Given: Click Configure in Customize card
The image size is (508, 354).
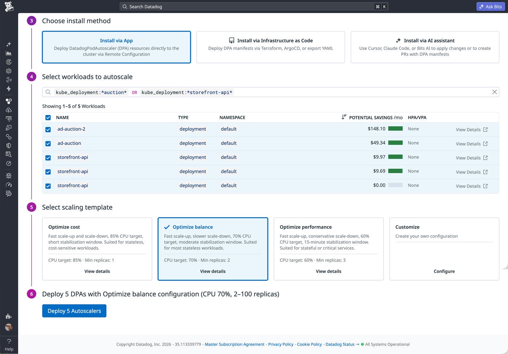Looking at the screenshot, I should click(x=444, y=271).
